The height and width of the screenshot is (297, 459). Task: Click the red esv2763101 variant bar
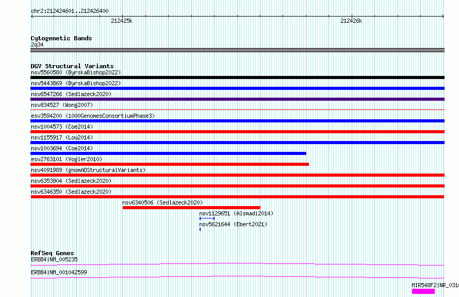[x=170, y=164]
